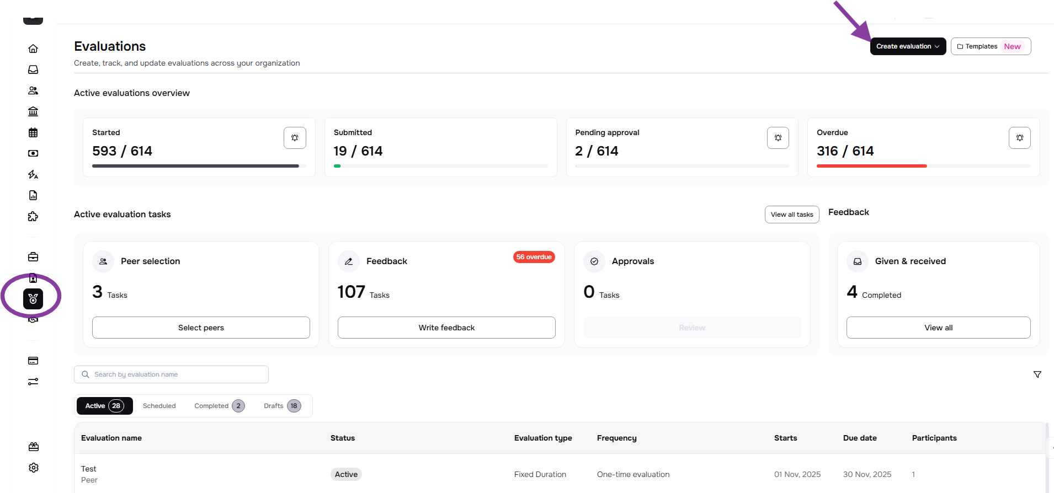Expand the Create evaluation dropdown

coord(908,46)
